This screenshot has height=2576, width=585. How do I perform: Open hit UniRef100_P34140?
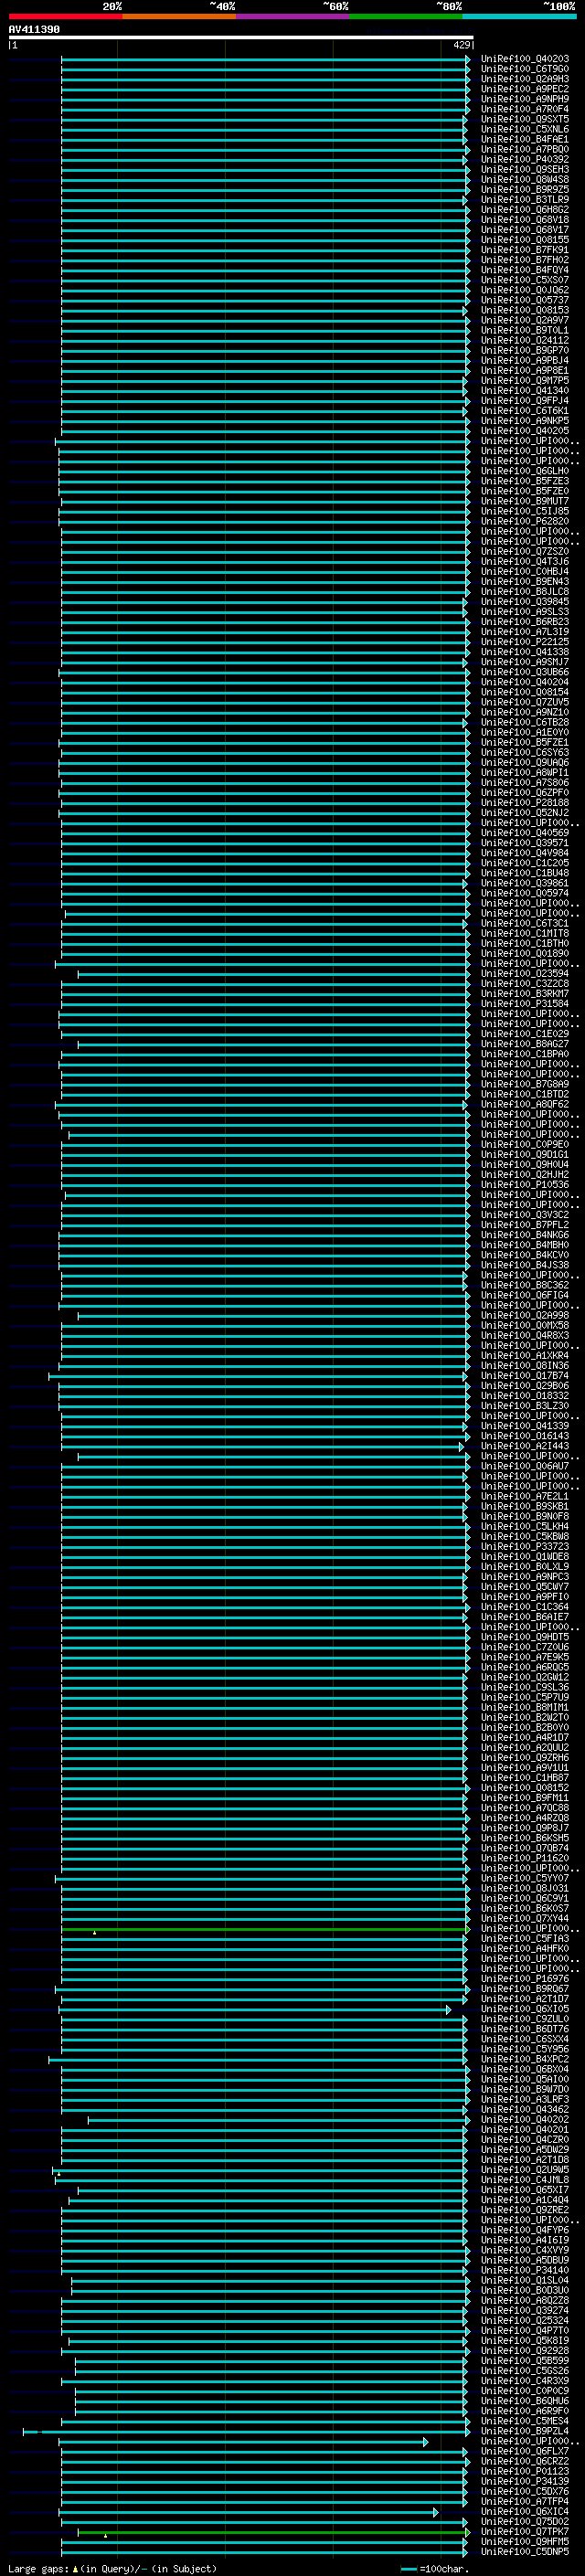(525, 2271)
